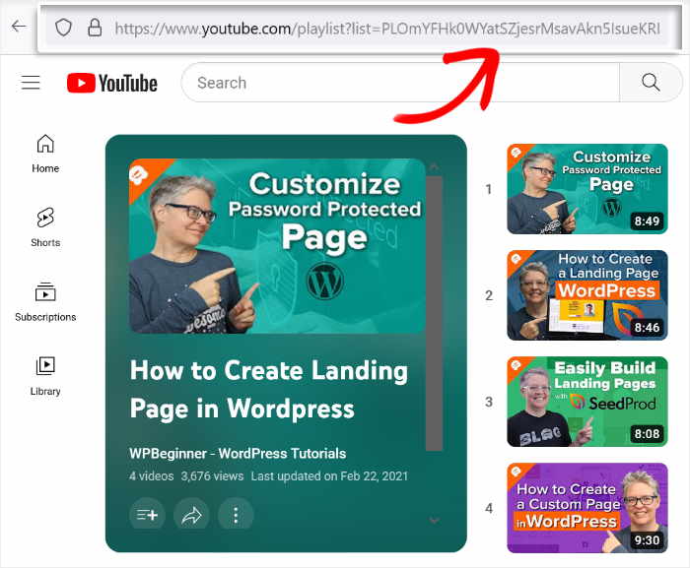
Task: Click the browser URL address bar
Action: click(384, 28)
